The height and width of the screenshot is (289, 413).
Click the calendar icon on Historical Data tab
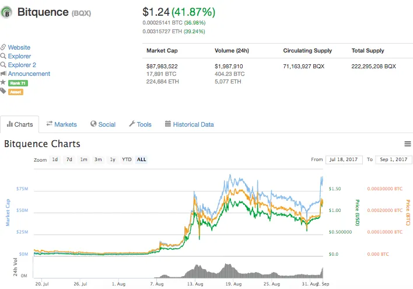pyautogui.click(x=168, y=124)
